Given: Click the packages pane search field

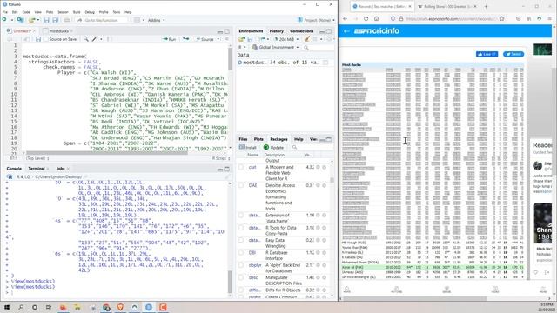Looking at the screenshot, I should tap(312, 147).
